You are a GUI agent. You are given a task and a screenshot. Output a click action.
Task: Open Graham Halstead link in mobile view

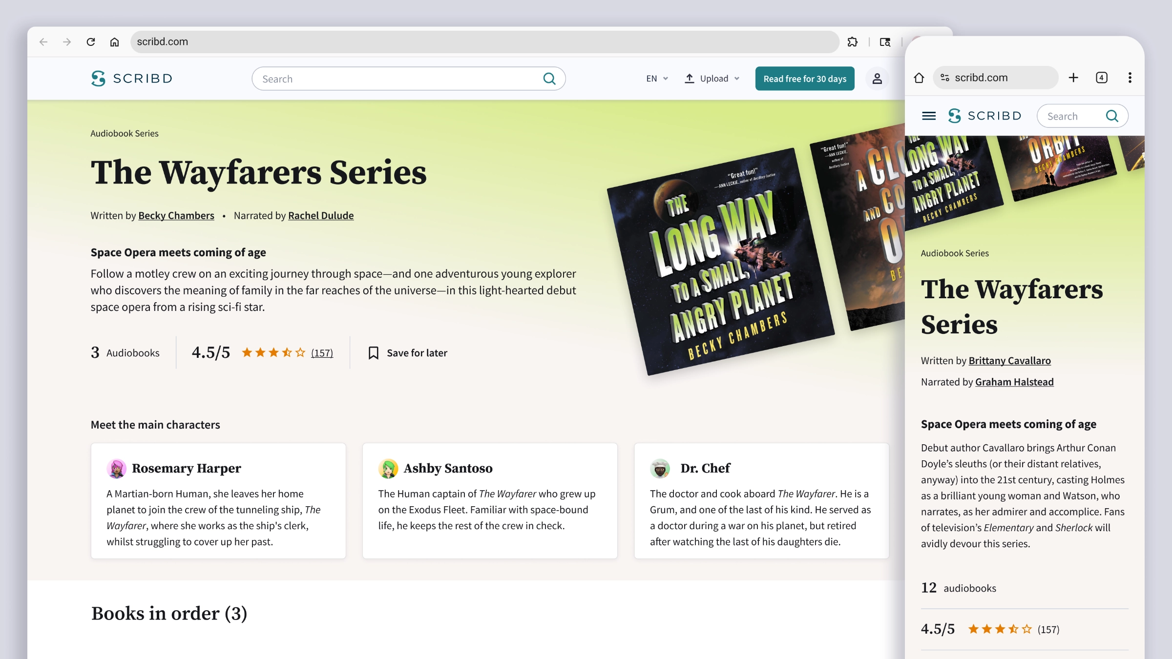[x=1014, y=382]
